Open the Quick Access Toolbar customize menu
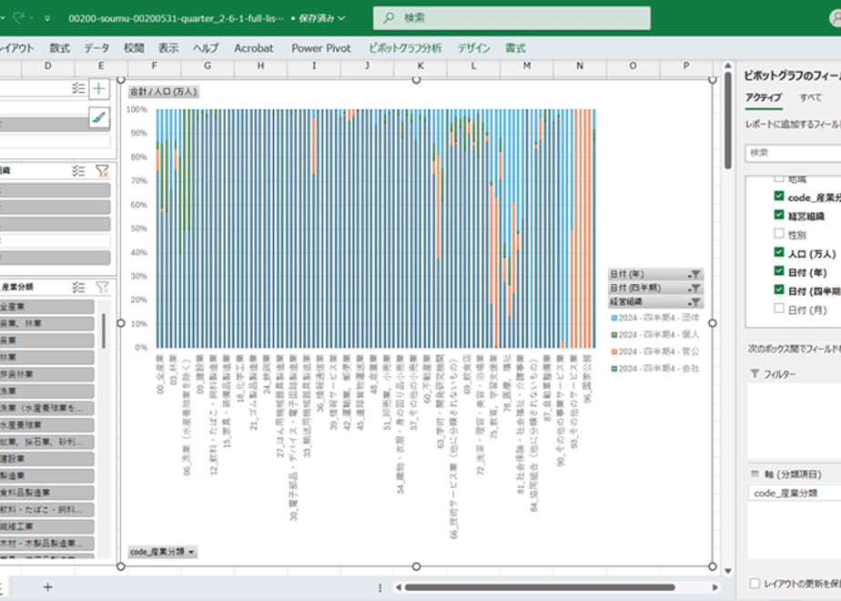The height and width of the screenshot is (601, 841). [47, 18]
